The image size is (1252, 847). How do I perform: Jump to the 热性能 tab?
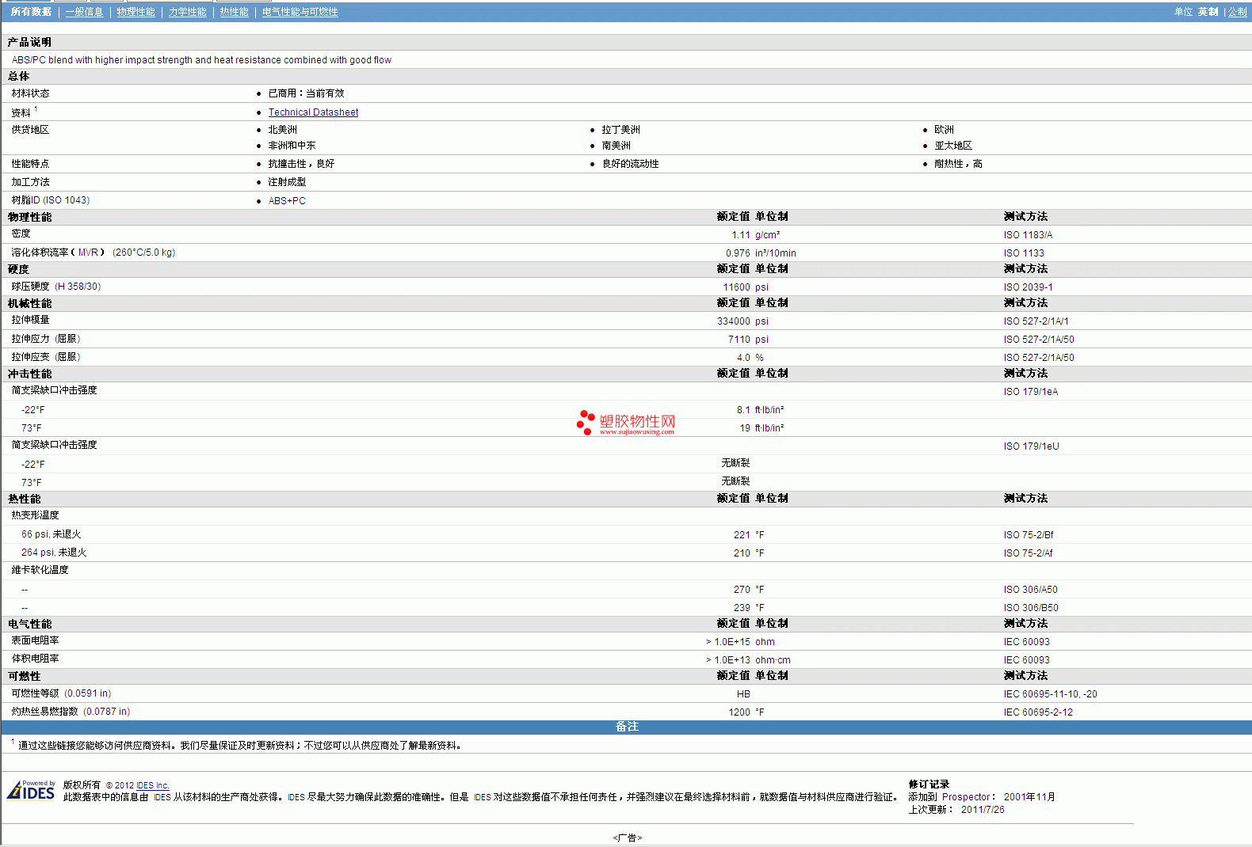click(x=234, y=12)
